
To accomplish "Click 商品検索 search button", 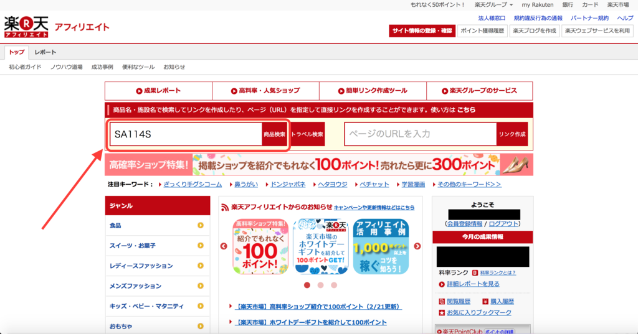I will point(275,134).
